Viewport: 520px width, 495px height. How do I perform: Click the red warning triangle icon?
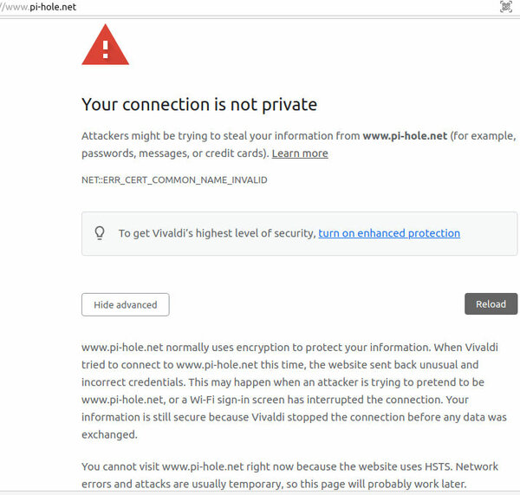tap(105, 45)
